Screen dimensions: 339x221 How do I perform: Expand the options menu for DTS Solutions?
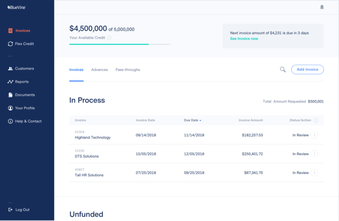coord(314,154)
